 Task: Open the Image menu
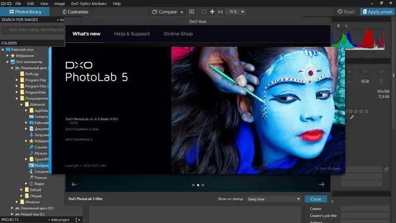point(59,3)
